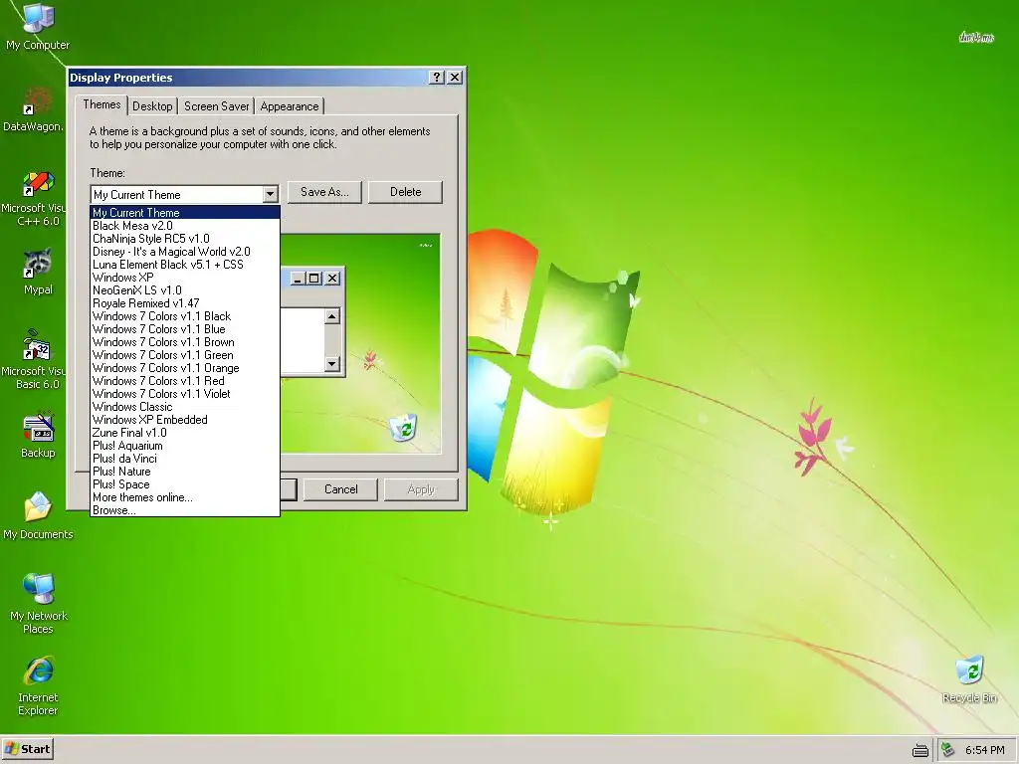The width and height of the screenshot is (1019, 764).
Task: Choose NeoGeniX LS v1.0 theme
Action: tap(185, 290)
